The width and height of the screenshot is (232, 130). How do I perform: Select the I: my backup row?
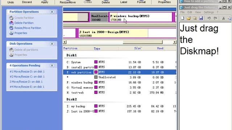(120, 106)
